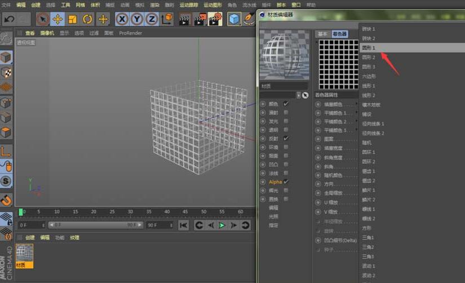Image resolution: width=465 pixels, height=283 pixels.
Task: Click the orange Workplane grid icon
Action: pos(6,87)
